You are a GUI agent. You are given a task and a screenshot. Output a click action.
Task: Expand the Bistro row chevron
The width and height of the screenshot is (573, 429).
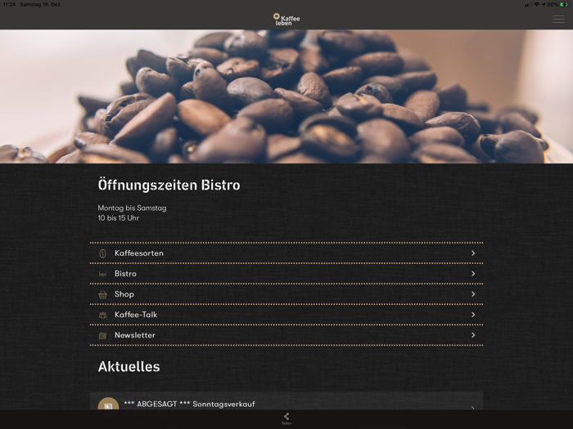point(473,274)
